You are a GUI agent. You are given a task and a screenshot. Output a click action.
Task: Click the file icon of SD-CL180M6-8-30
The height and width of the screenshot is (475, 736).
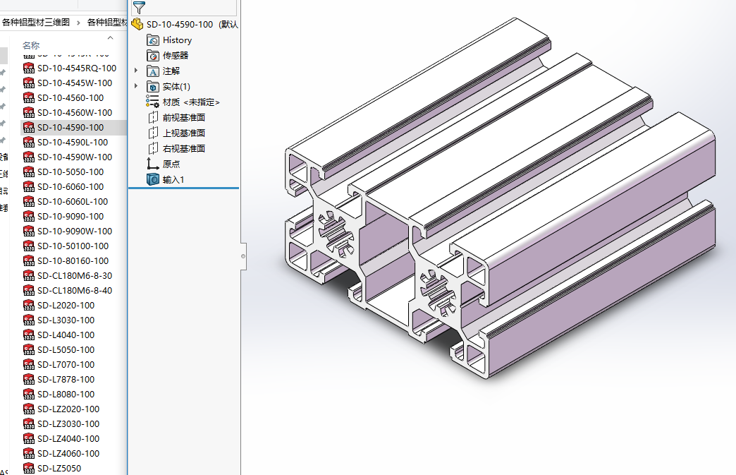(x=29, y=276)
